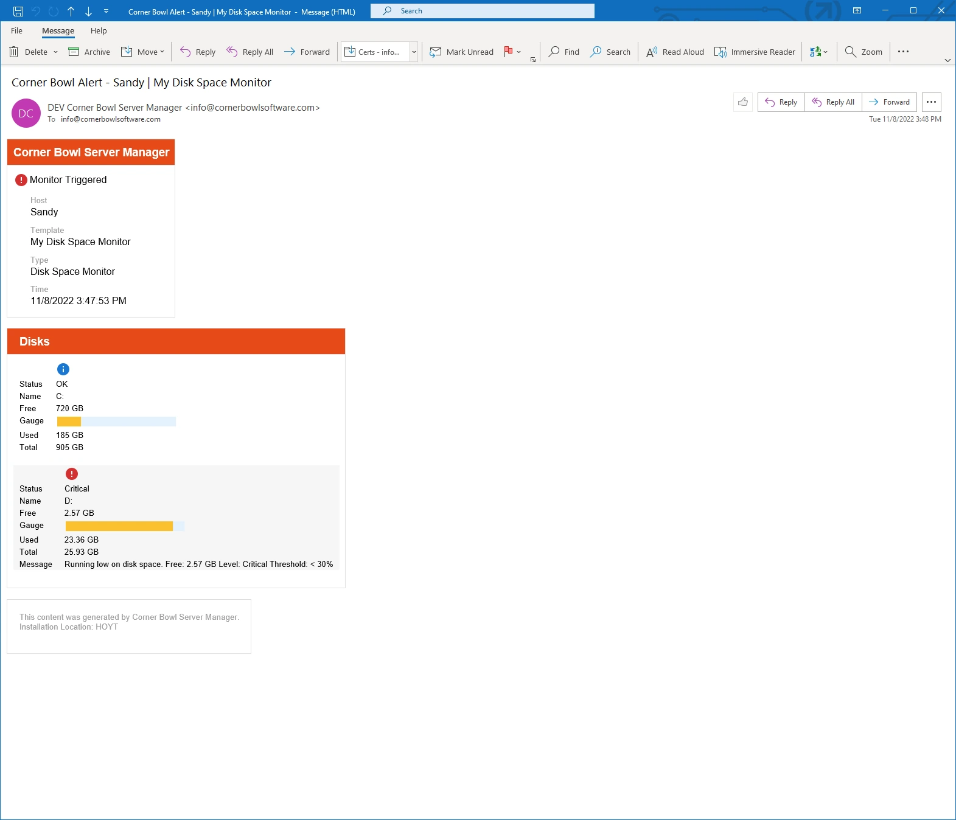Click Reply All in message header
Viewport: 956px width, 820px height.
click(x=833, y=102)
